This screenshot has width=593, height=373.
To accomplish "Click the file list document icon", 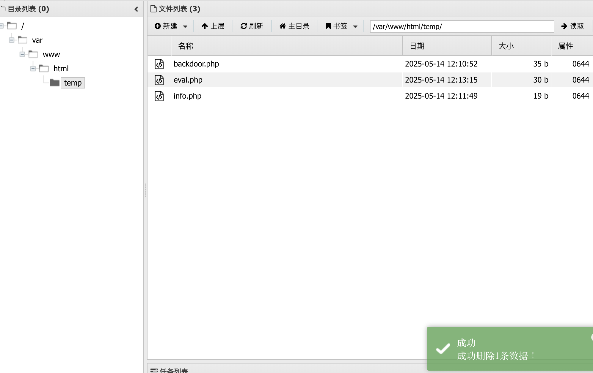I will click(153, 9).
